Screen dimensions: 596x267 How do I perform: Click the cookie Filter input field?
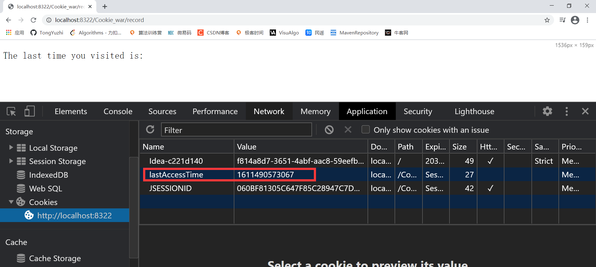pos(236,130)
